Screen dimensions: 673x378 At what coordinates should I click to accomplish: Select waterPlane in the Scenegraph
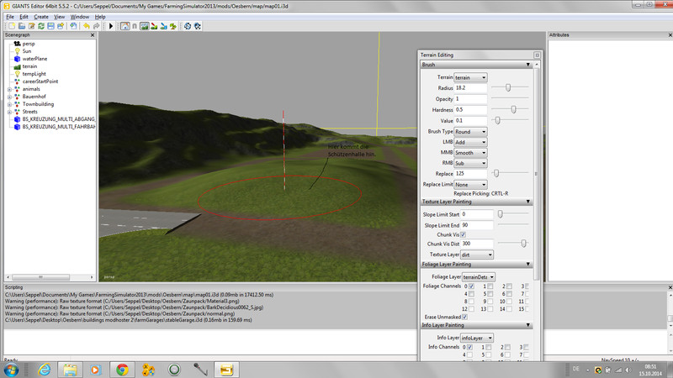click(x=34, y=59)
